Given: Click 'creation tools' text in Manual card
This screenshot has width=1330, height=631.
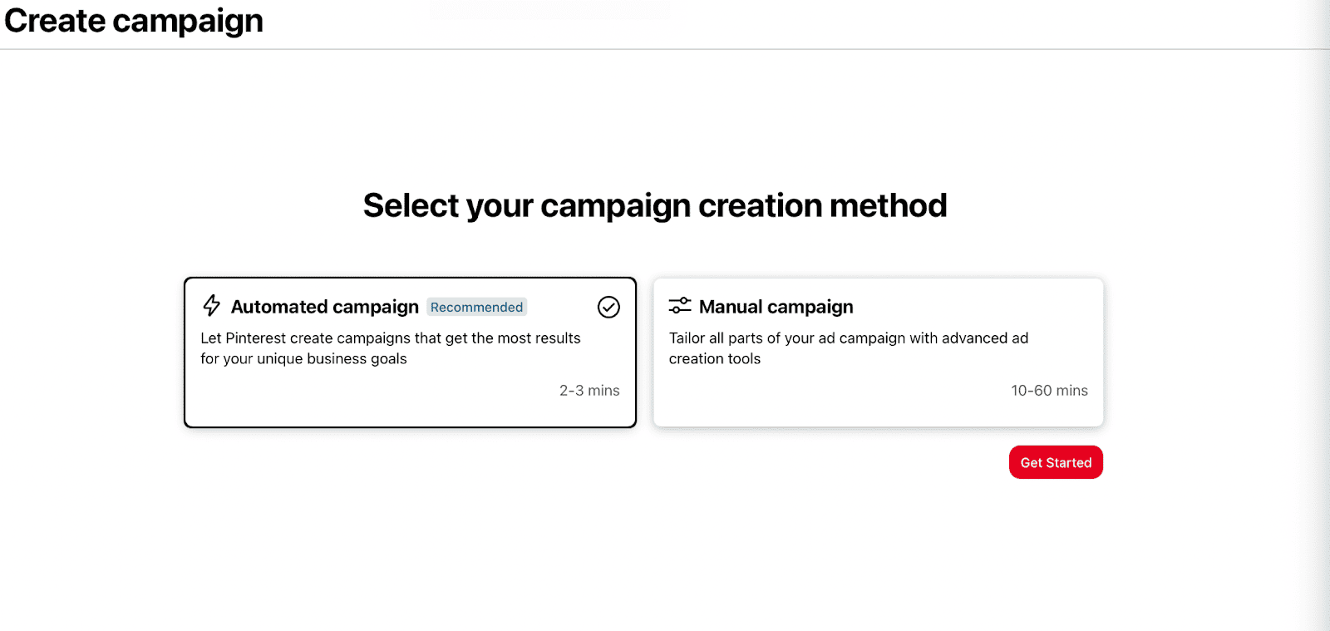Looking at the screenshot, I should pos(715,359).
